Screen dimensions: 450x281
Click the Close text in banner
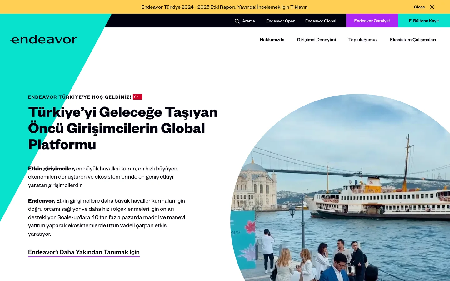point(419,7)
